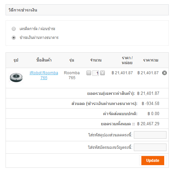Viewport: 174px width, 172px height.
Task: Click the orange Update button
Action: (153, 161)
